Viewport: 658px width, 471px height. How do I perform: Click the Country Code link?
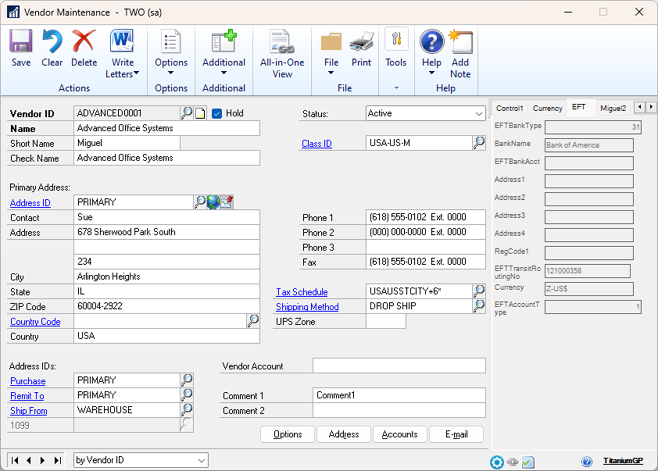[35, 322]
